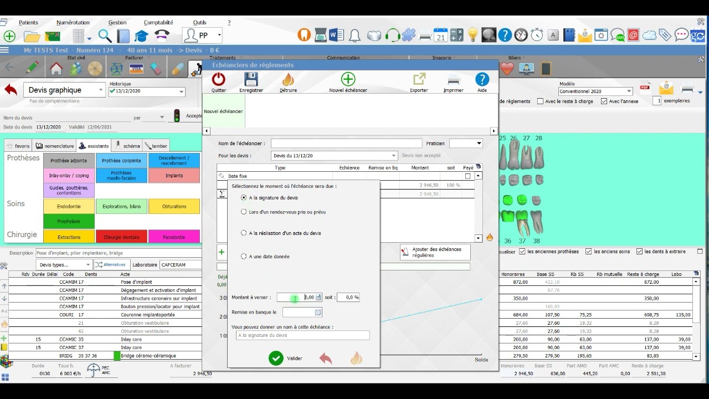This screenshot has width=709, height=399.
Task: Open the Historique 13/12/2020 dropdown
Action: 181,91
